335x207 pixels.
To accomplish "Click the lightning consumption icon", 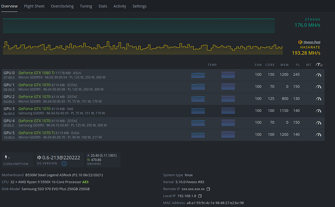I will coord(6,157).
